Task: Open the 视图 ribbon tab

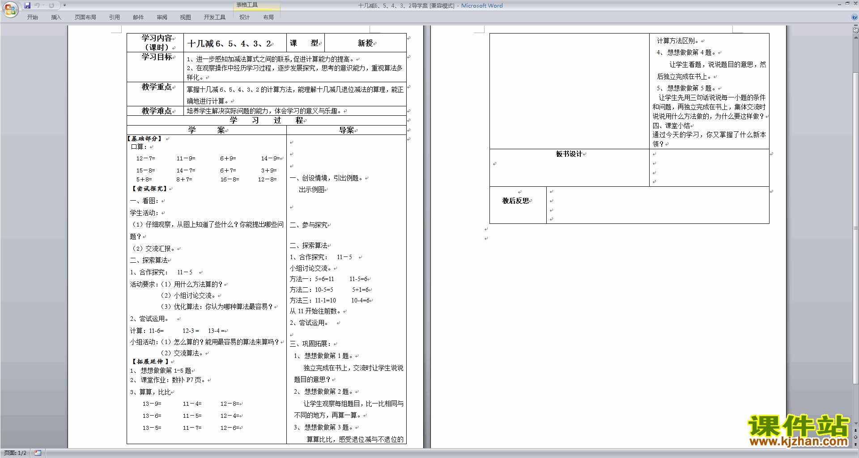Action: [185, 17]
